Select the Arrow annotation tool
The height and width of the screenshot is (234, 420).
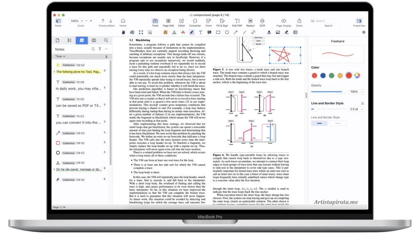[x=235, y=32]
